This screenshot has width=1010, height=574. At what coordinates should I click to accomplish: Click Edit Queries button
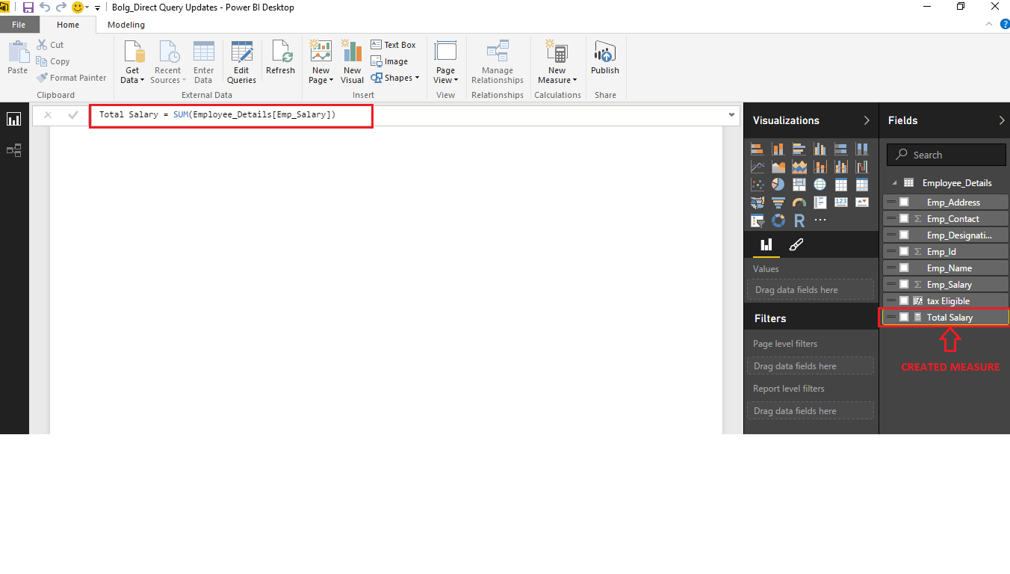241,62
